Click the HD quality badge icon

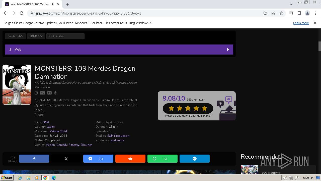pos(42,93)
